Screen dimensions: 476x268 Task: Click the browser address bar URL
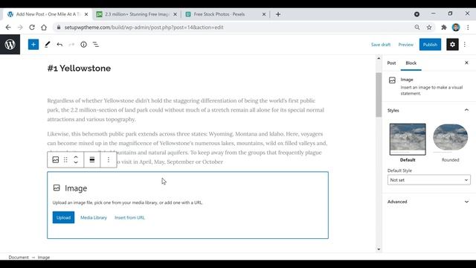144,28
